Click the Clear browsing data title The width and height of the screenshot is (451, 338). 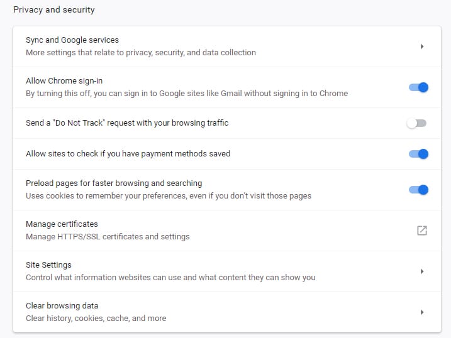click(x=62, y=306)
